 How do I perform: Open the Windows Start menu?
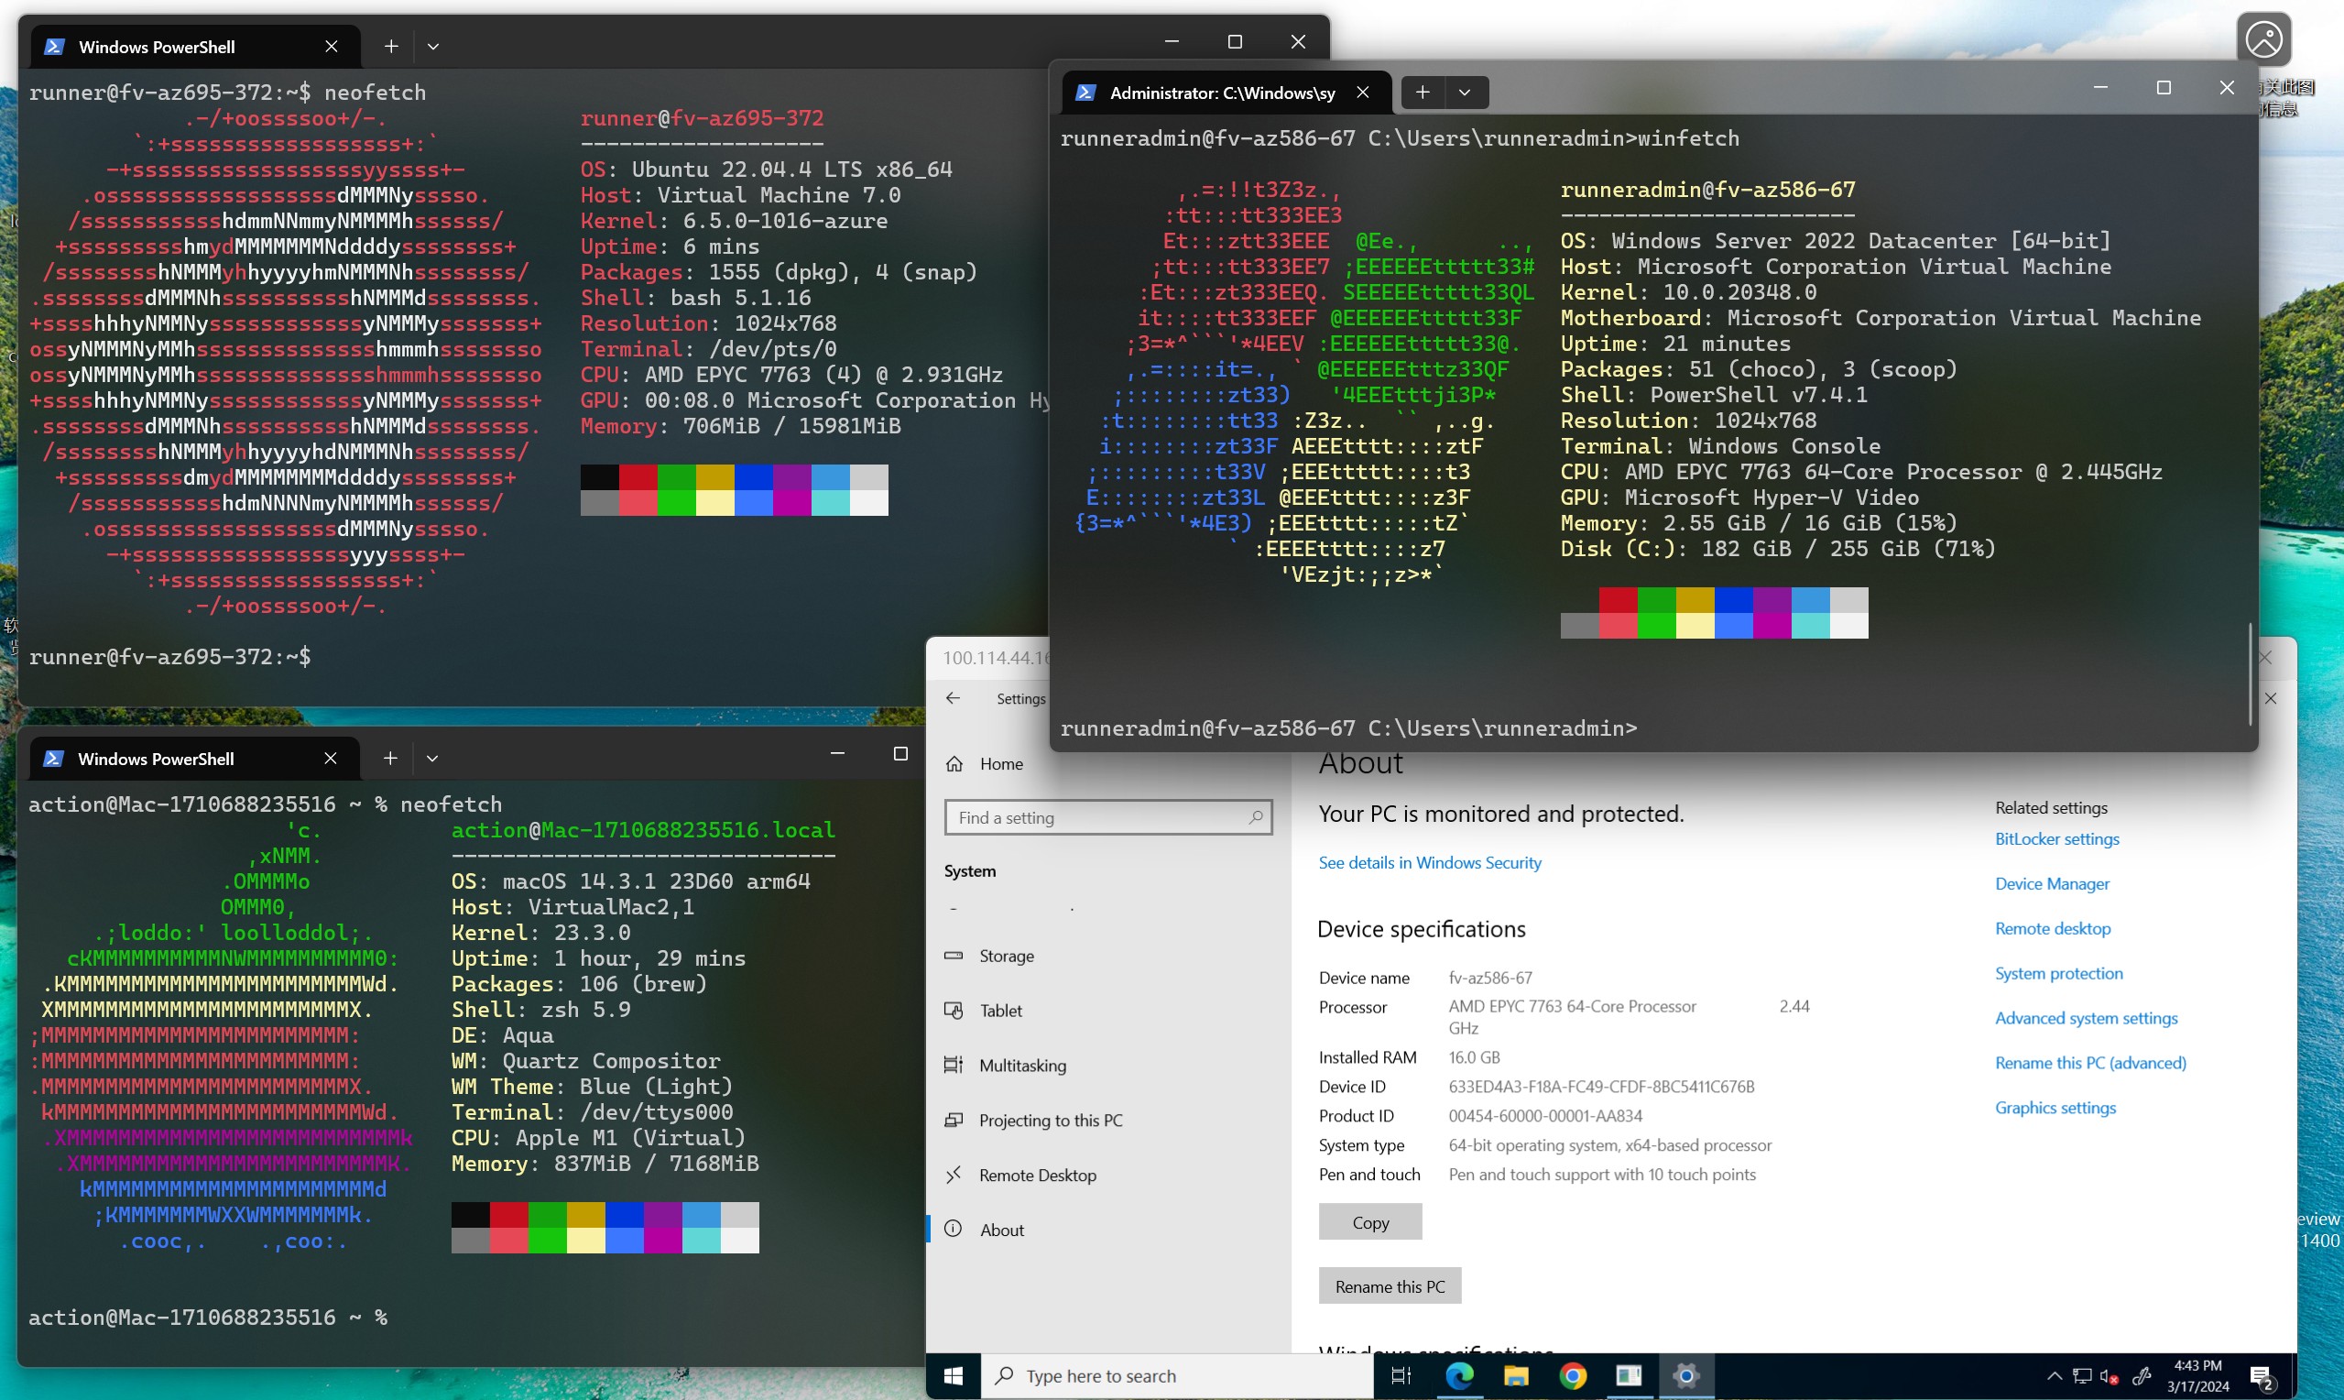click(x=954, y=1376)
